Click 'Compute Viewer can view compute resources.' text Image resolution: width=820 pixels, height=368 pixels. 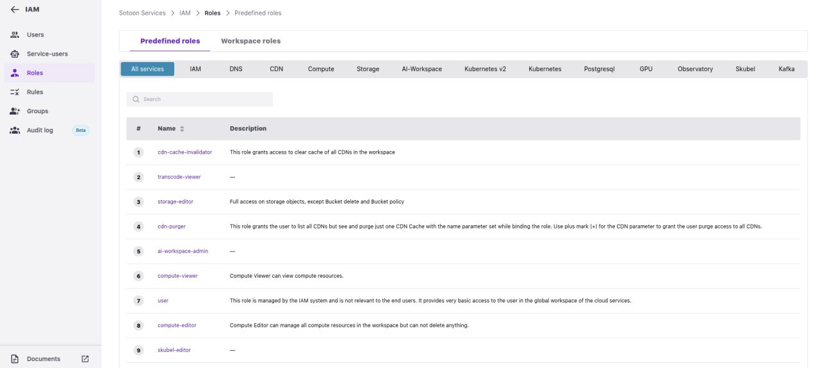pos(286,276)
